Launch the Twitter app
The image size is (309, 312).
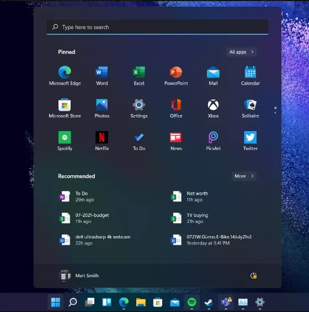pyautogui.click(x=251, y=141)
